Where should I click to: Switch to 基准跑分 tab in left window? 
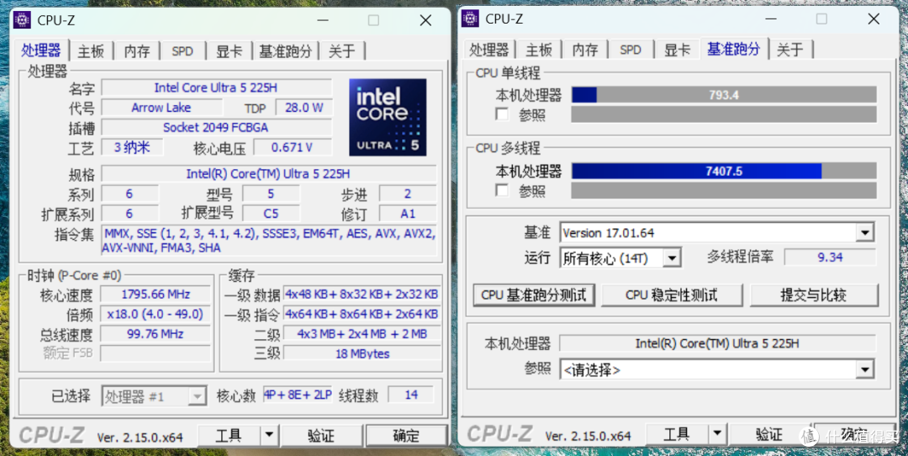[x=286, y=51]
